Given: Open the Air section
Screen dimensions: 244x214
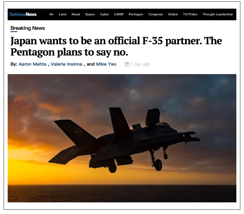Looking at the screenshot, I should click(51, 14).
